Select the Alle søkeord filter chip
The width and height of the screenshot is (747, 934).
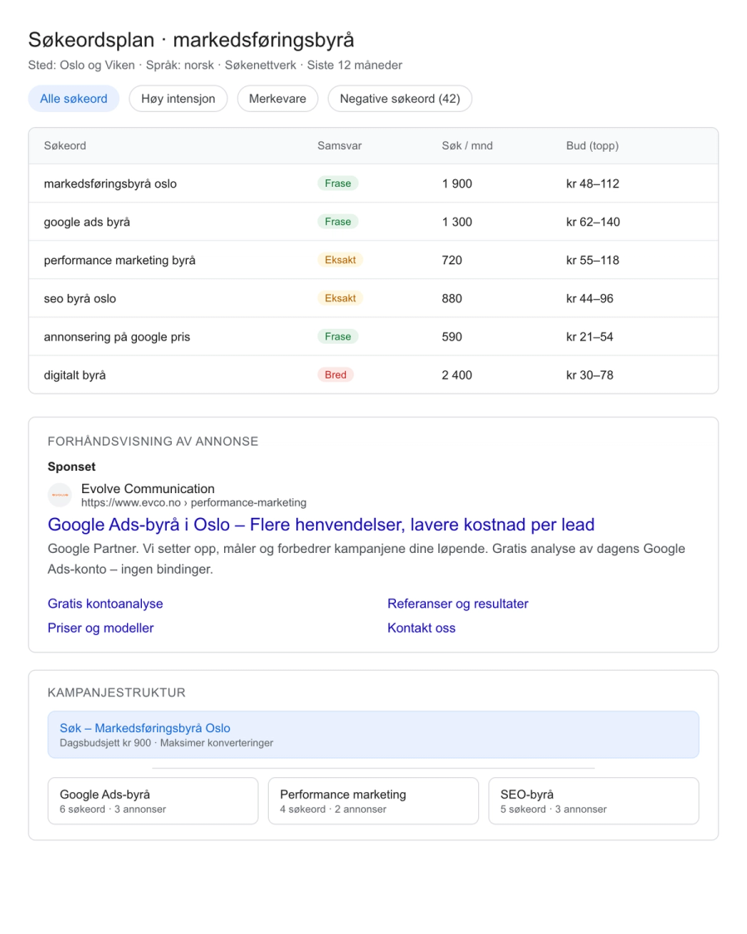click(x=74, y=99)
